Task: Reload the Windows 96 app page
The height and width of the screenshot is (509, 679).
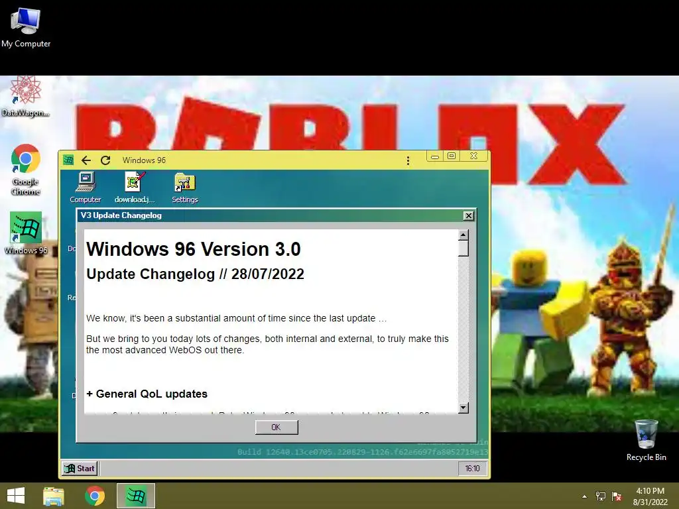Action: (105, 160)
